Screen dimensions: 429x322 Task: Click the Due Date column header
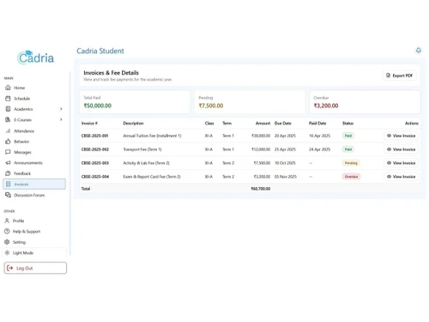pyautogui.click(x=283, y=123)
